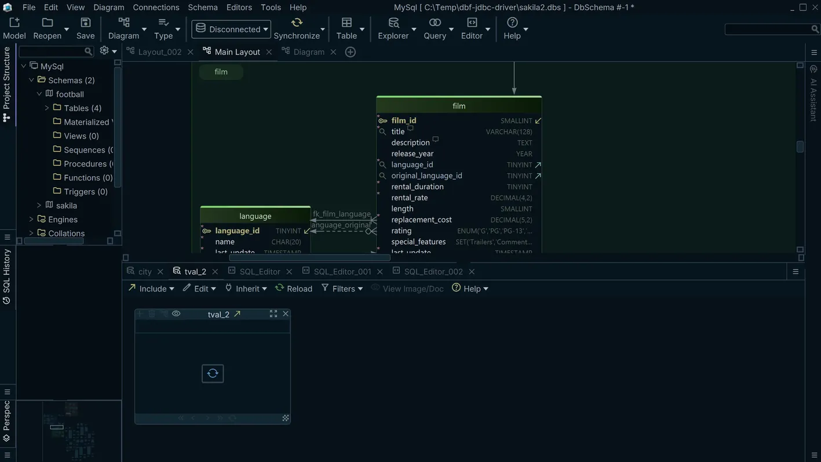The height and width of the screenshot is (462, 821).
Task: Open the Connections menu
Action: click(155, 6)
